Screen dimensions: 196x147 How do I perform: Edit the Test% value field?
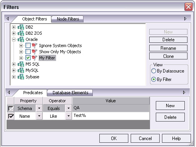tap(111, 116)
